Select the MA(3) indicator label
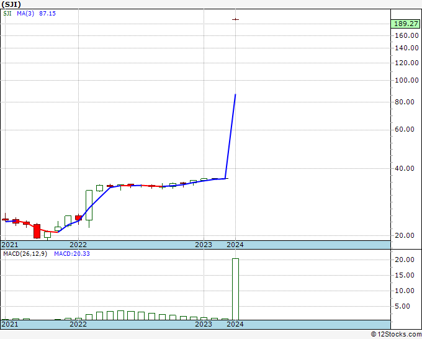The image size is (422, 339). click(25, 13)
